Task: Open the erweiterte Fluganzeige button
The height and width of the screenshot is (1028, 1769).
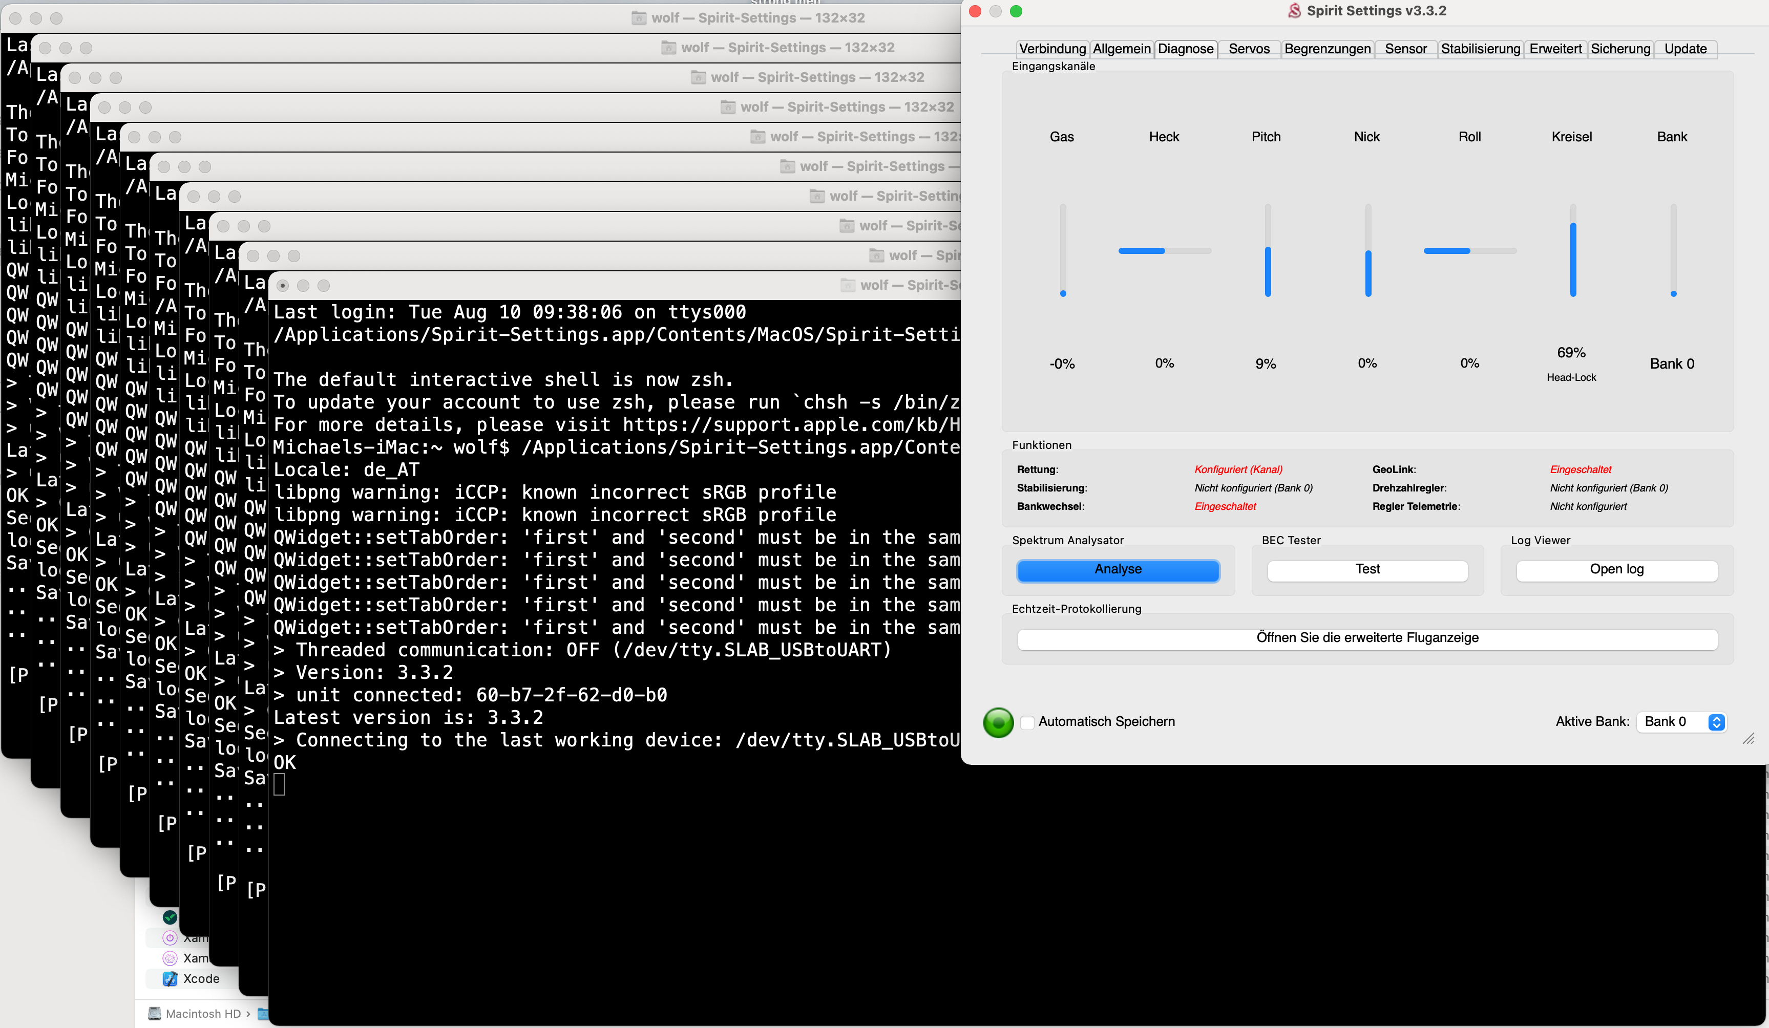Action: pos(1367,638)
